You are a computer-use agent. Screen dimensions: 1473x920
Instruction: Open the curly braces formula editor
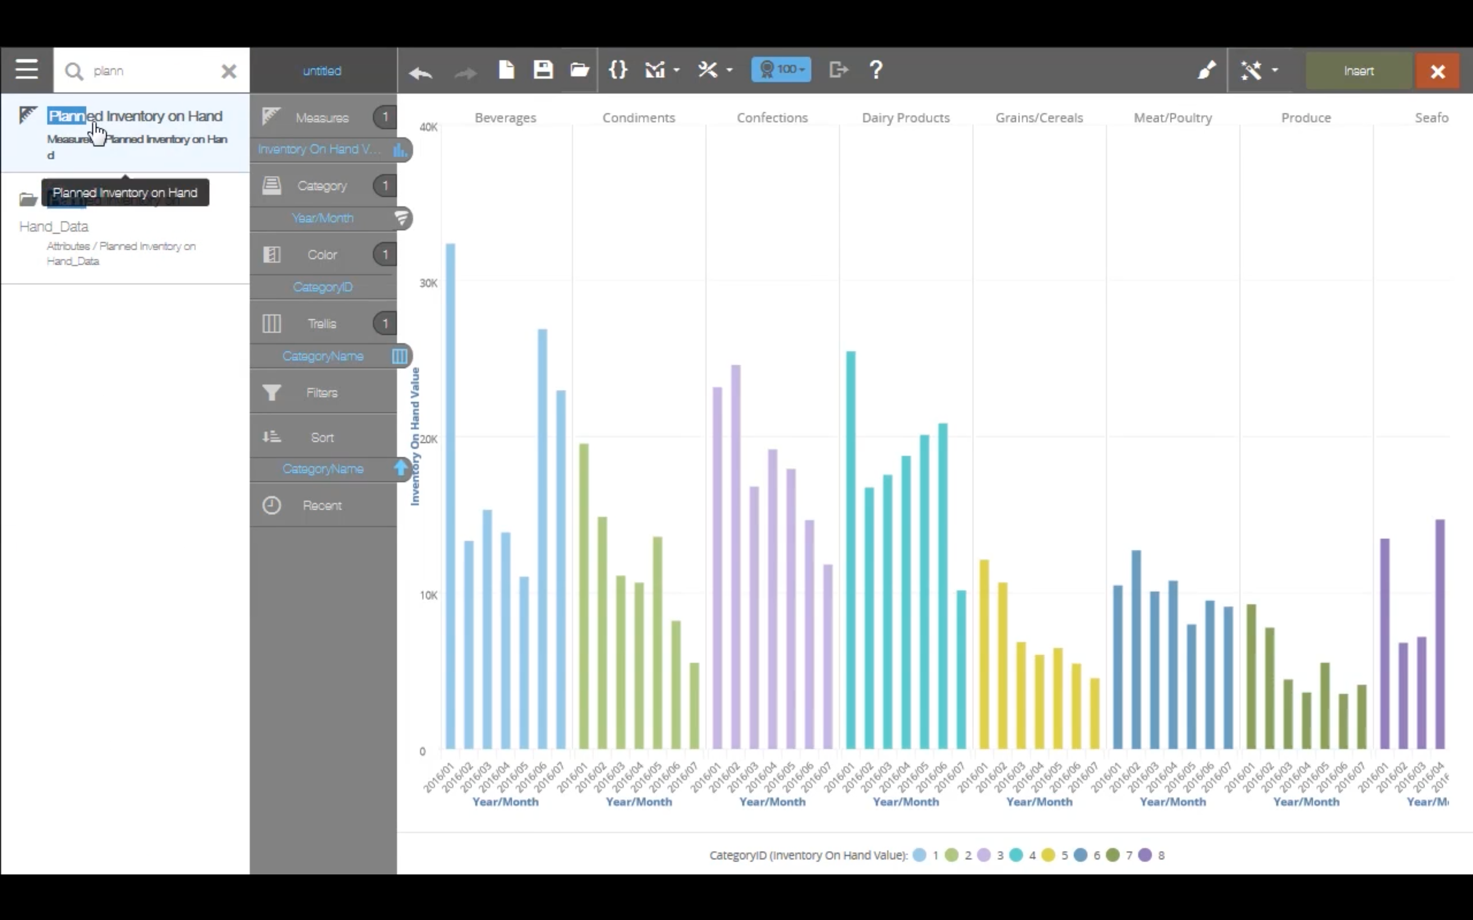(x=618, y=69)
